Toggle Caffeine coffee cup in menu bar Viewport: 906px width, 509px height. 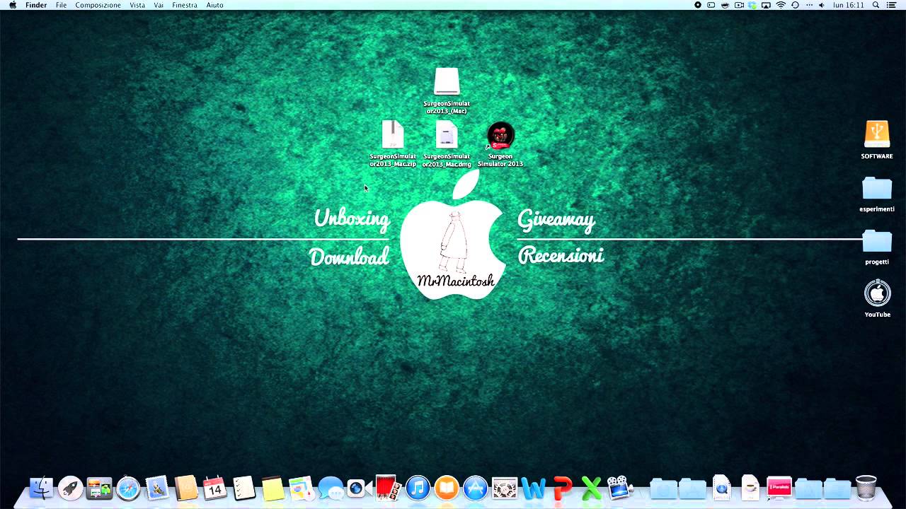(725, 5)
